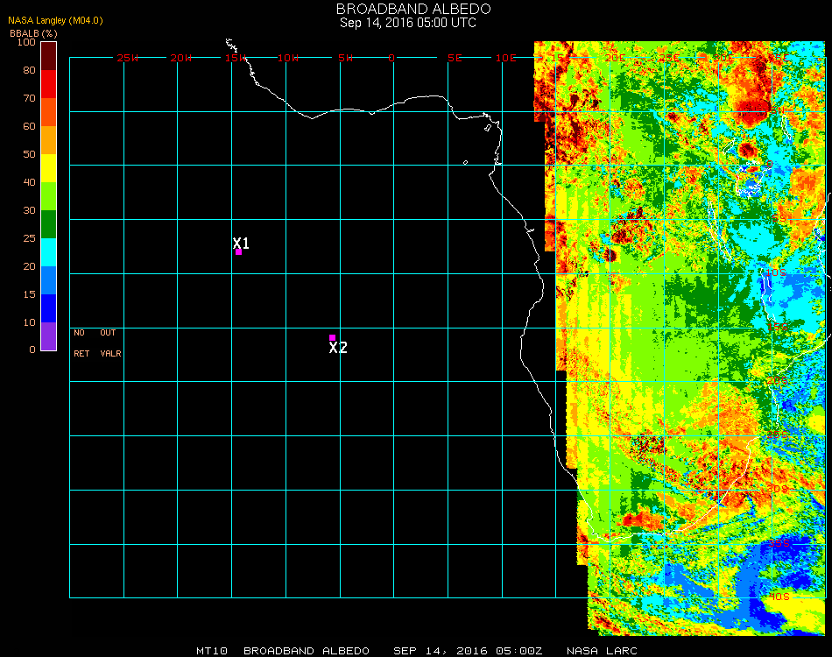Click the OUT VALR legend text
Viewport: 832px width, 657px height.
pos(110,343)
